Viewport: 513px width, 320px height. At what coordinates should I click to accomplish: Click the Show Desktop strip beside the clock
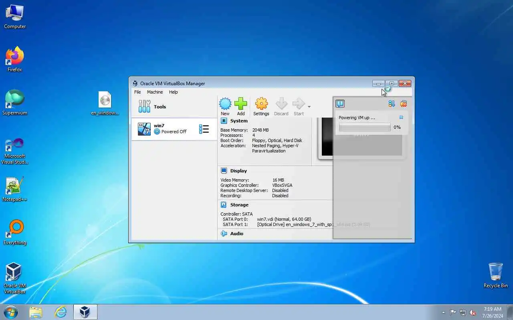coord(510,312)
